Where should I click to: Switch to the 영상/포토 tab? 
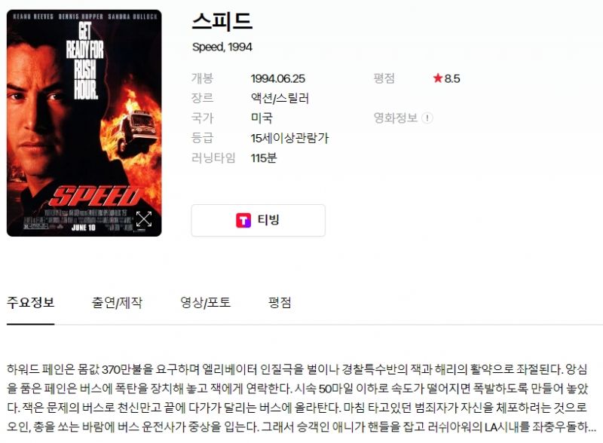205,303
